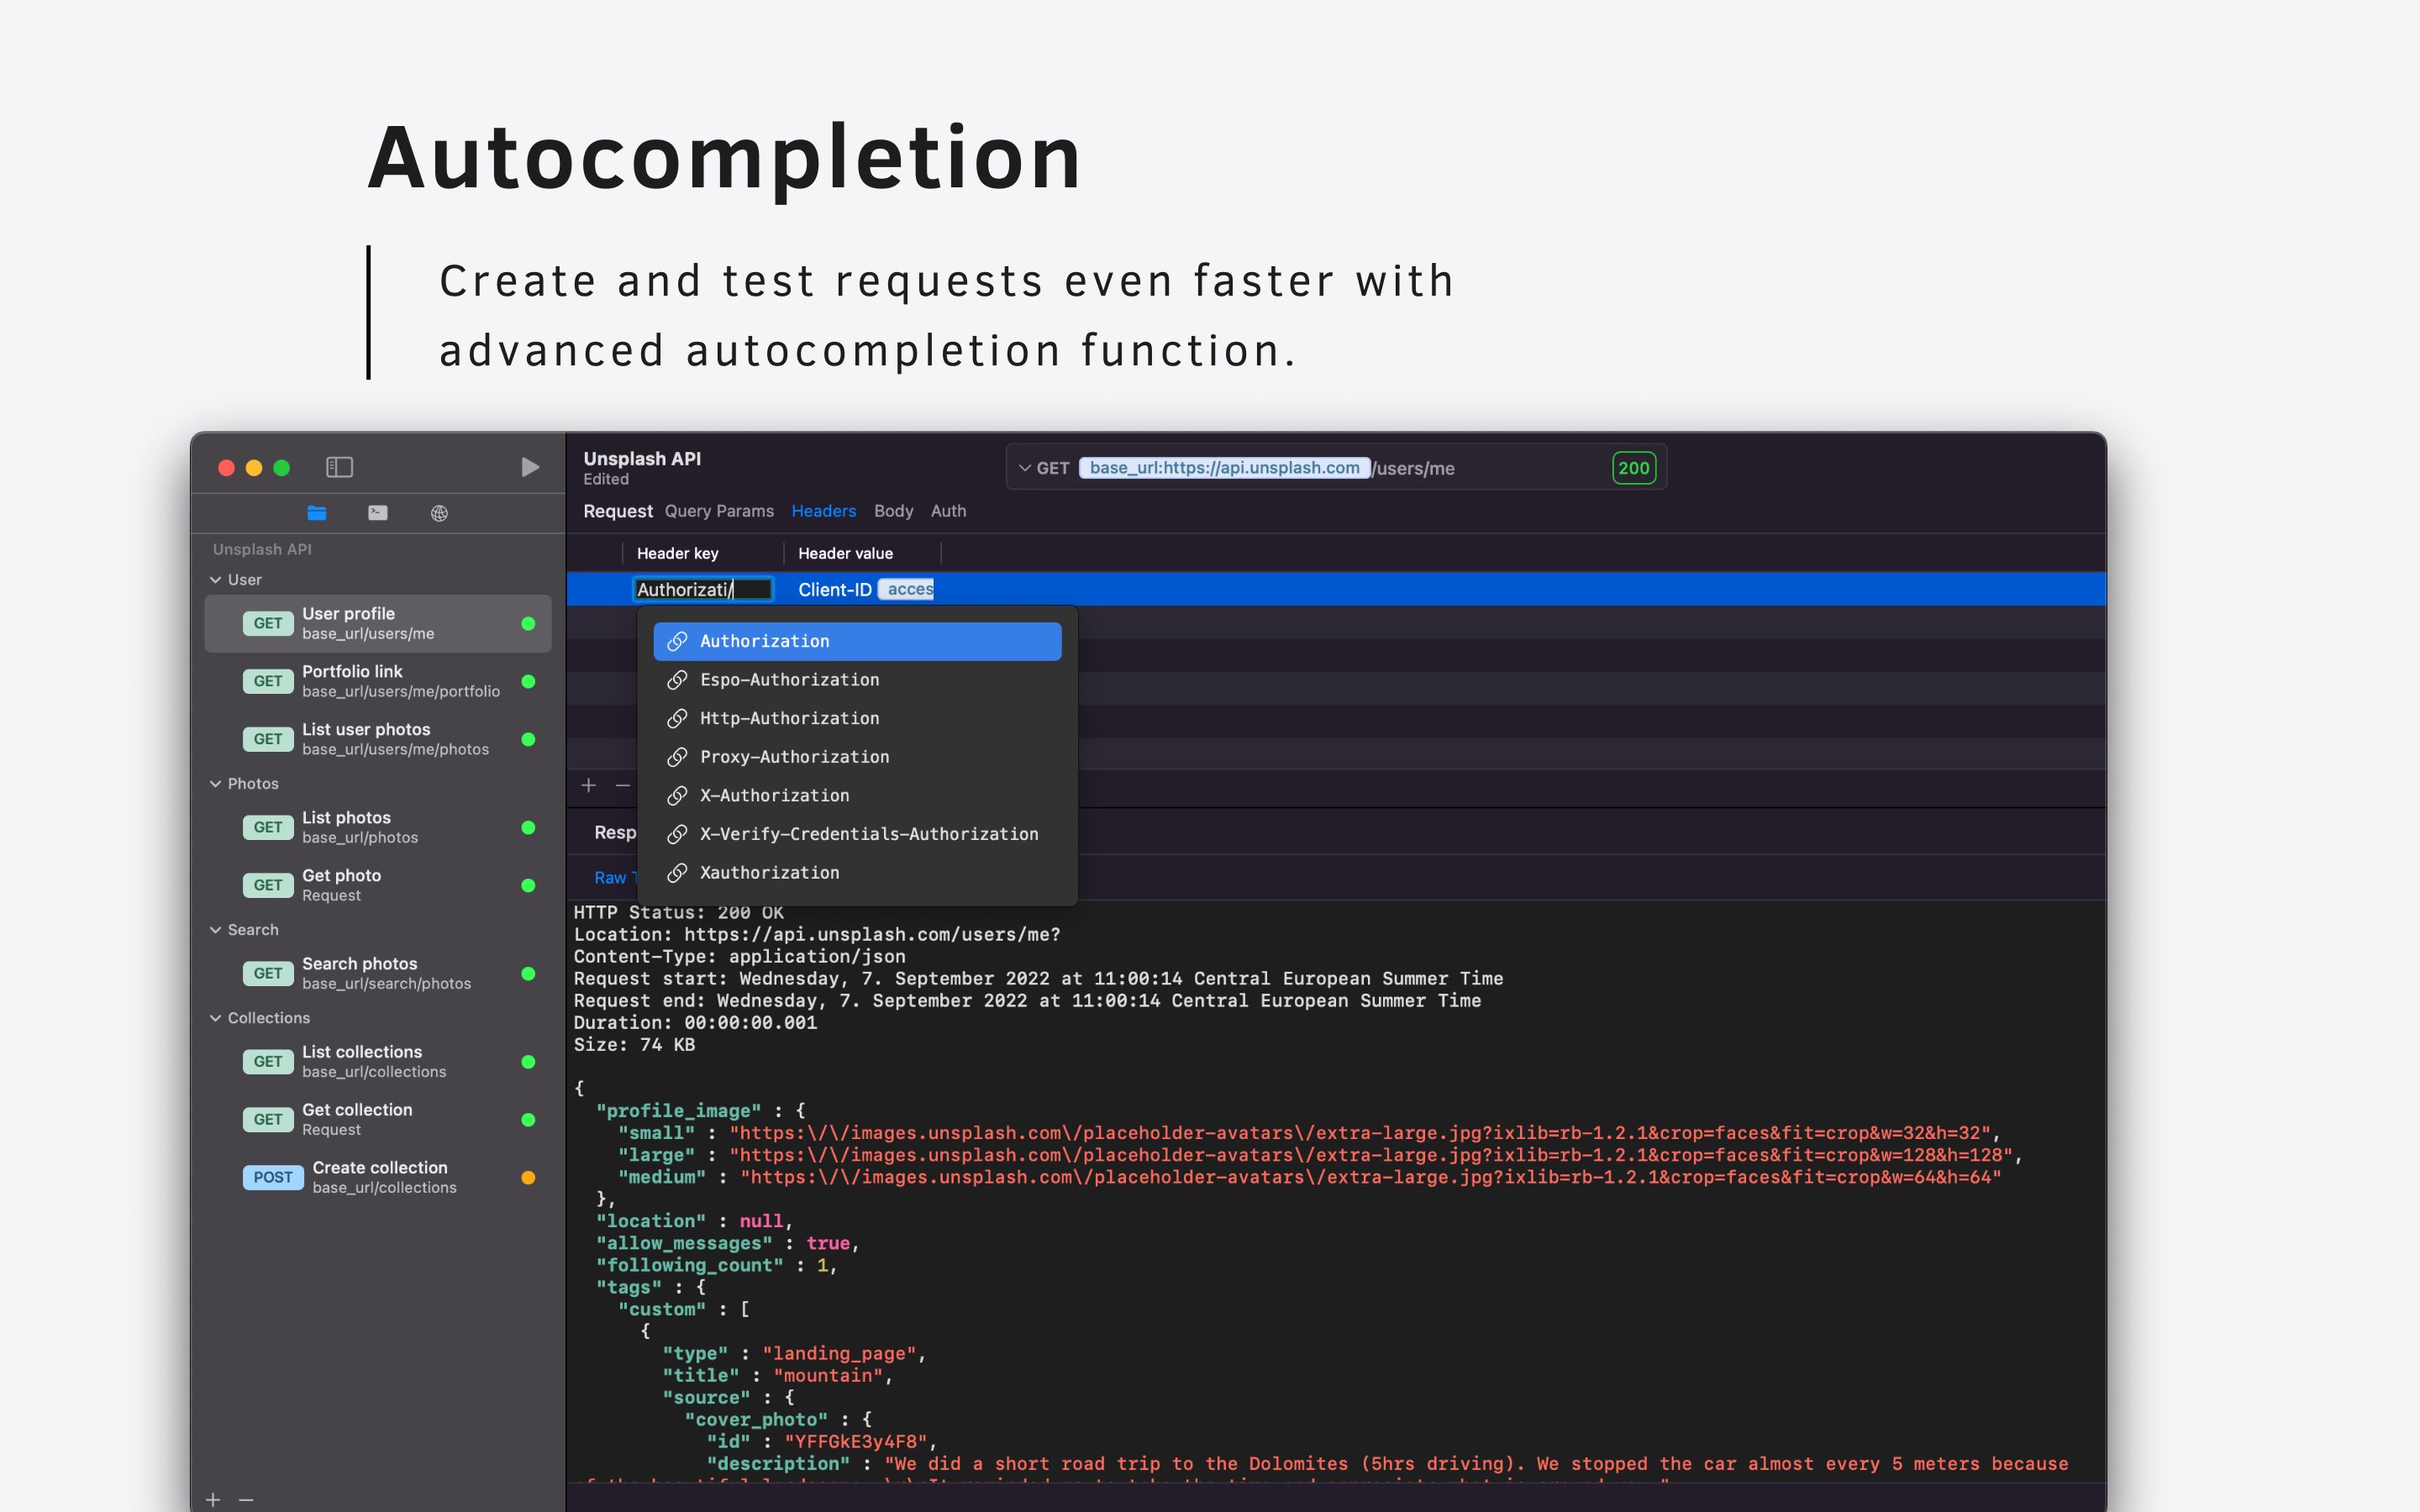This screenshot has height=1512, width=2420.
Task: Choose Espo-Authorization suggestion
Action: [x=857, y=680]
